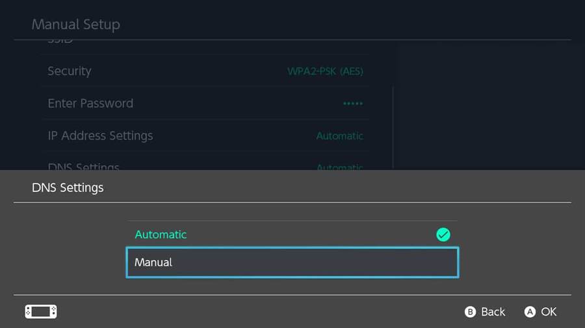
Task: Click the WPA2-PSK (AES) value
Action: 325,71
